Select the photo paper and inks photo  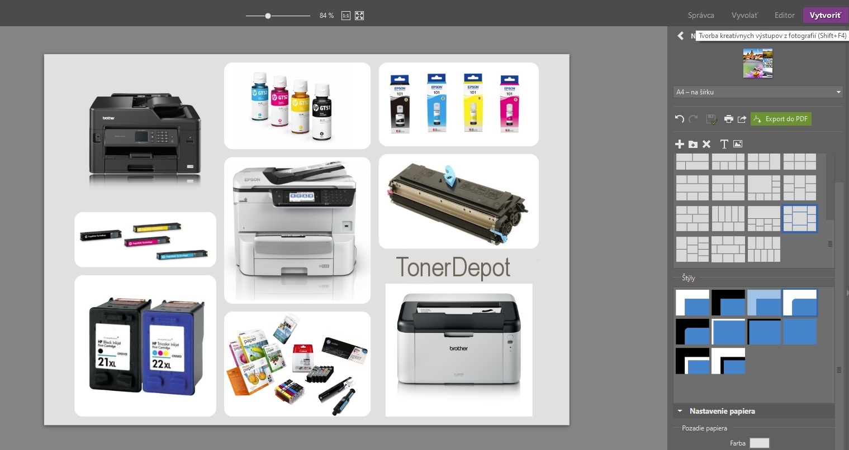pyautogui.click(x=297, y=364)
